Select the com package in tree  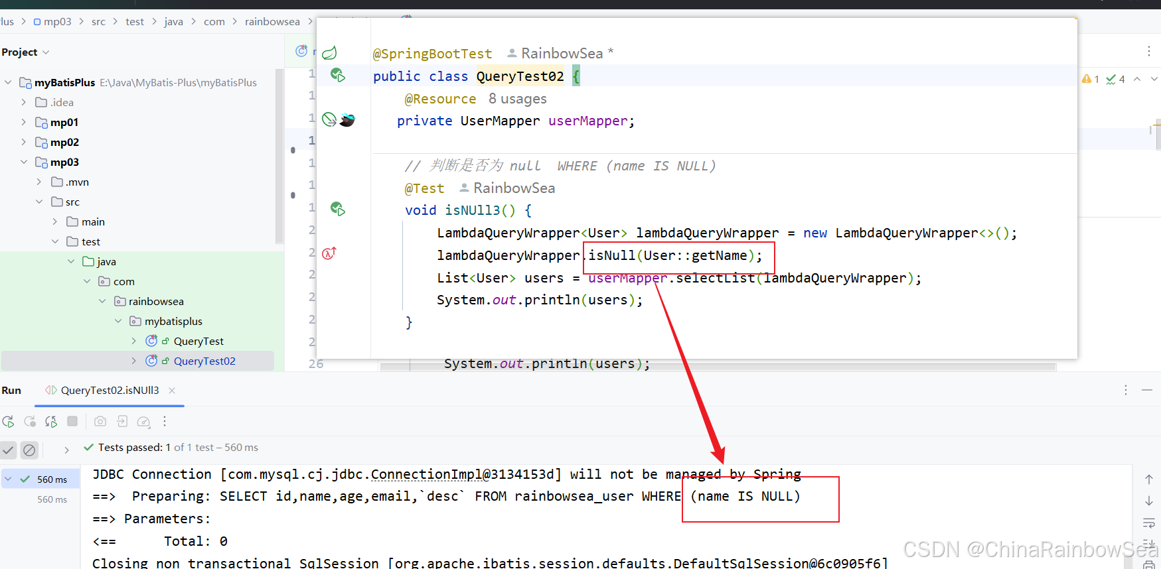point(123,281)
